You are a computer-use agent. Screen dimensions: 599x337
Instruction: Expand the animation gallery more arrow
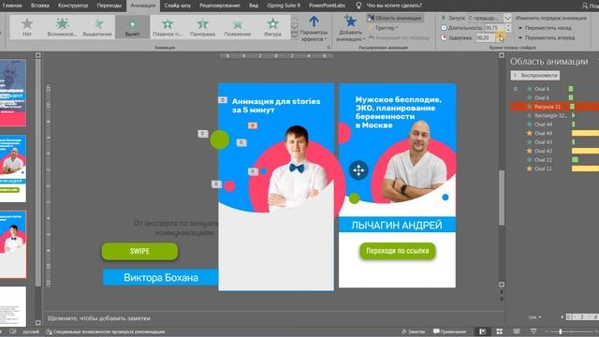[x=295, y=36]
